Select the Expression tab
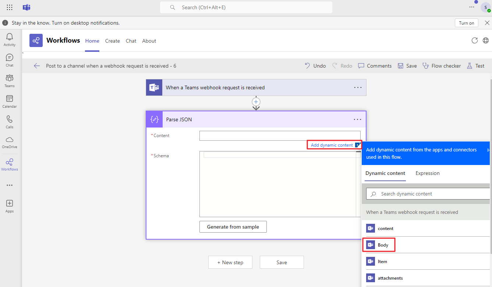 pyautogui.click(x=428, y=173)
